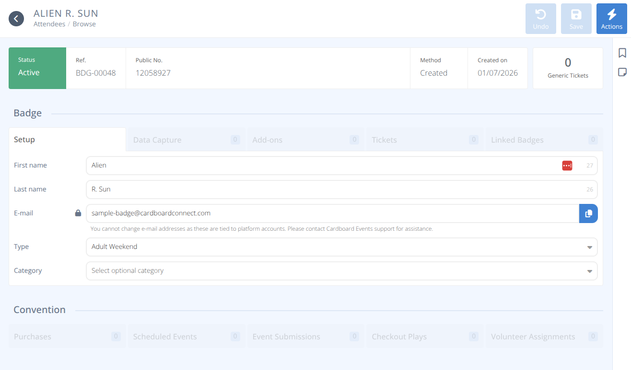This screenshot has width=631, height=370.
Task: Expand the Select optional category chevron
Action: click(x=589, y=271)
